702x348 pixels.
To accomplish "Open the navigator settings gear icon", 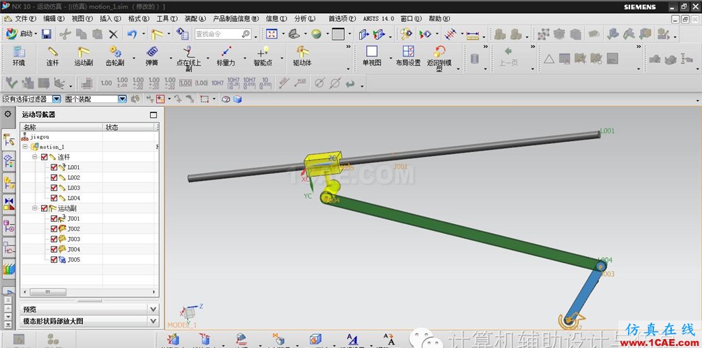I will pos(8,114).
